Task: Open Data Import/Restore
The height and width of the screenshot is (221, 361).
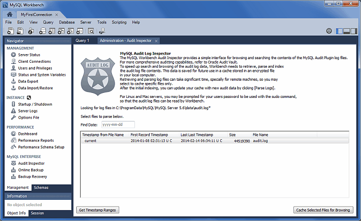Action: [35, 88]
